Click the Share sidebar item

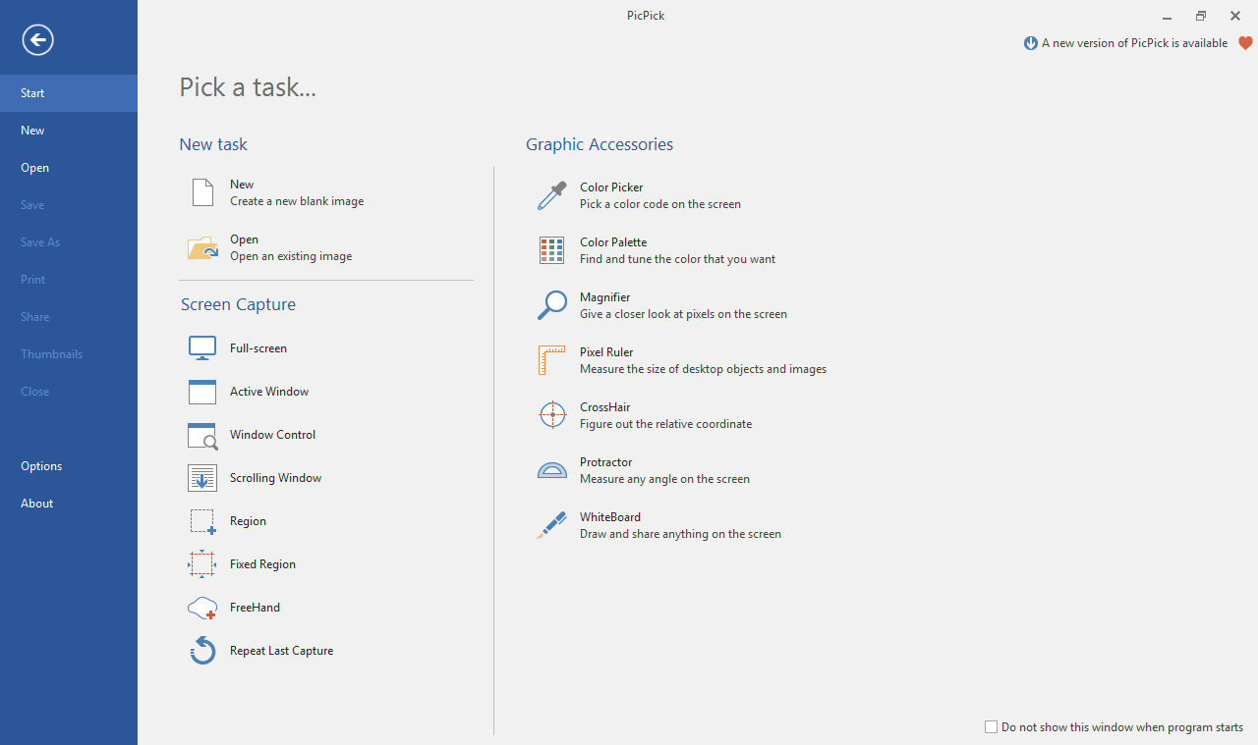[x=69, y=317]
